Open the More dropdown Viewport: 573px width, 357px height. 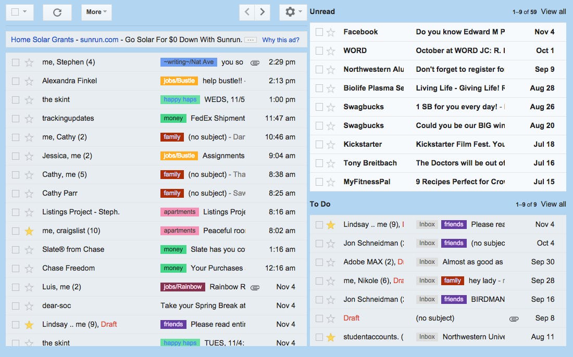point(96,12)
